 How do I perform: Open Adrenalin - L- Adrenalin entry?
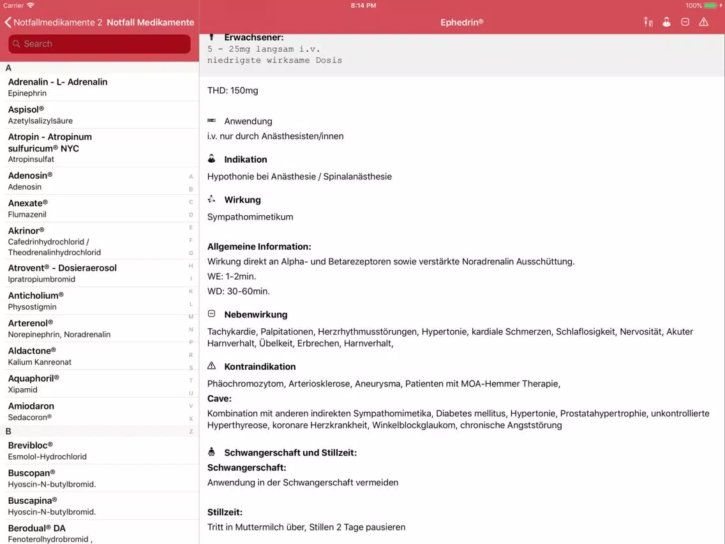[x=100, y=87]
